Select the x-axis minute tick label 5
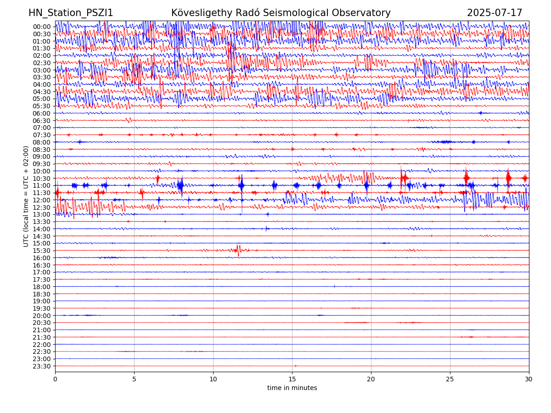 134,380
